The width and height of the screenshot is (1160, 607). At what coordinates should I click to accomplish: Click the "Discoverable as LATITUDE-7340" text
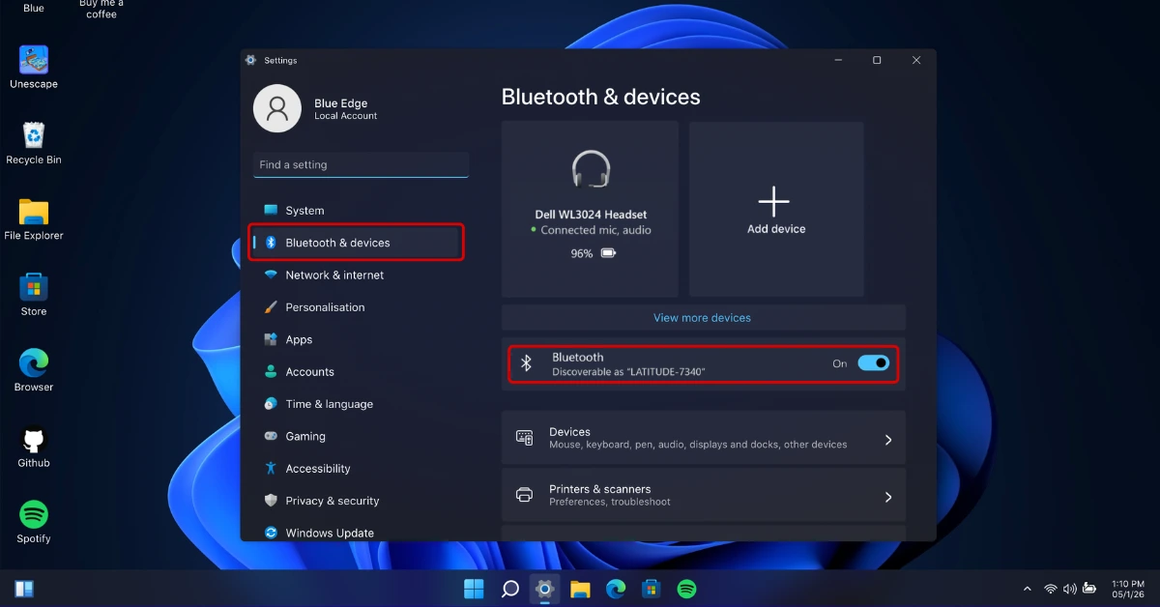(x=629, y=372)
